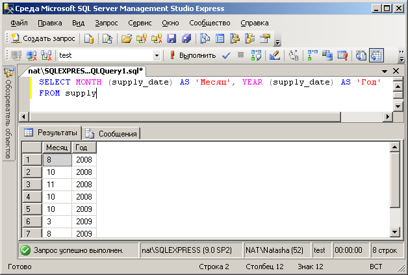Click the change connection icon
This screenshot has height=275, width=408.
pos(46,55)
